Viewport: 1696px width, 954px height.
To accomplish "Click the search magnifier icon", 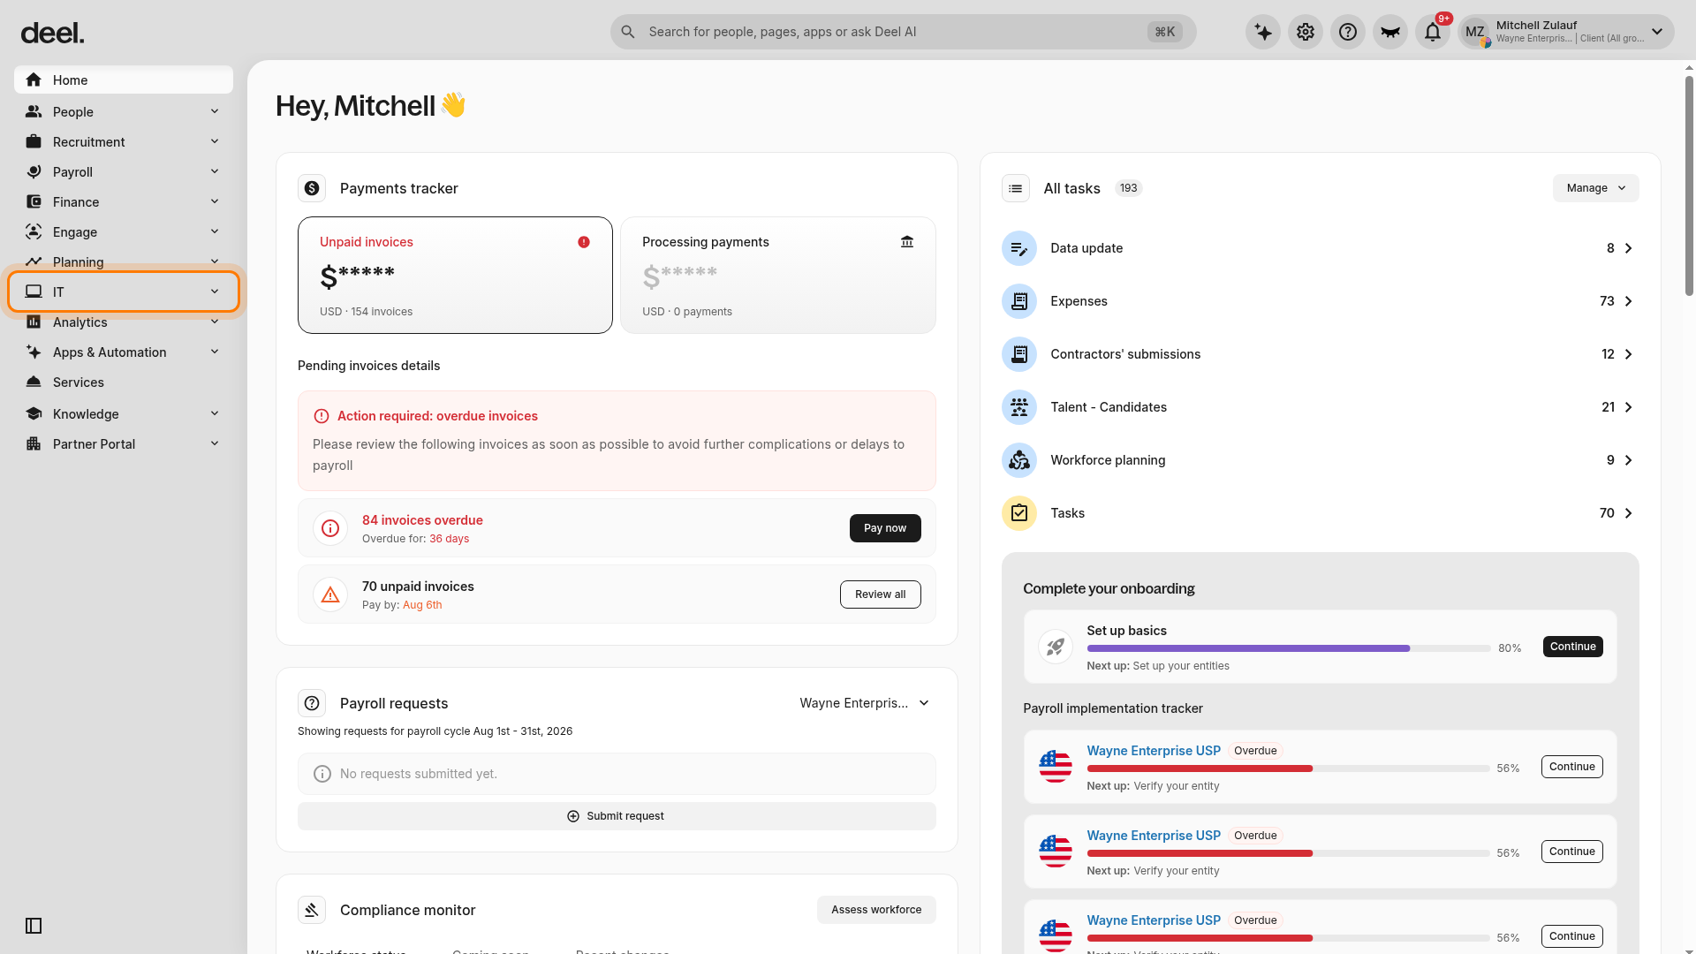I will tap(628, 32).
